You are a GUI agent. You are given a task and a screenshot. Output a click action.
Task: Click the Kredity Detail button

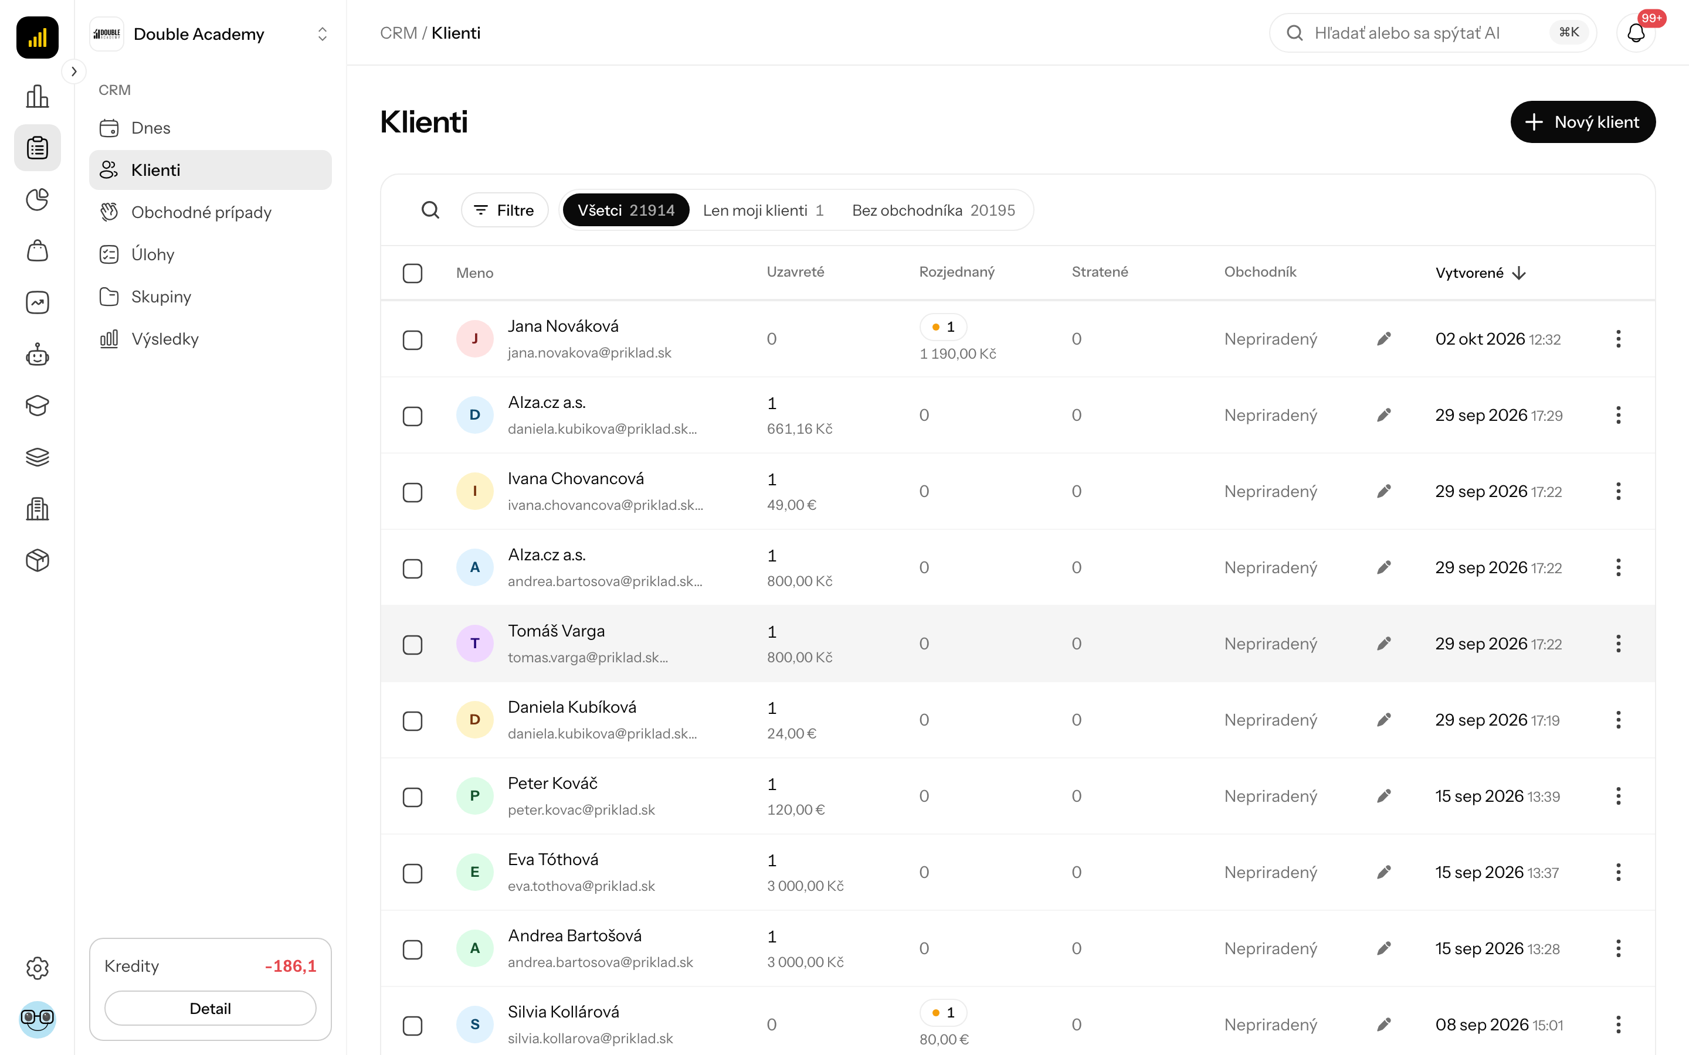click(210, 1008)
